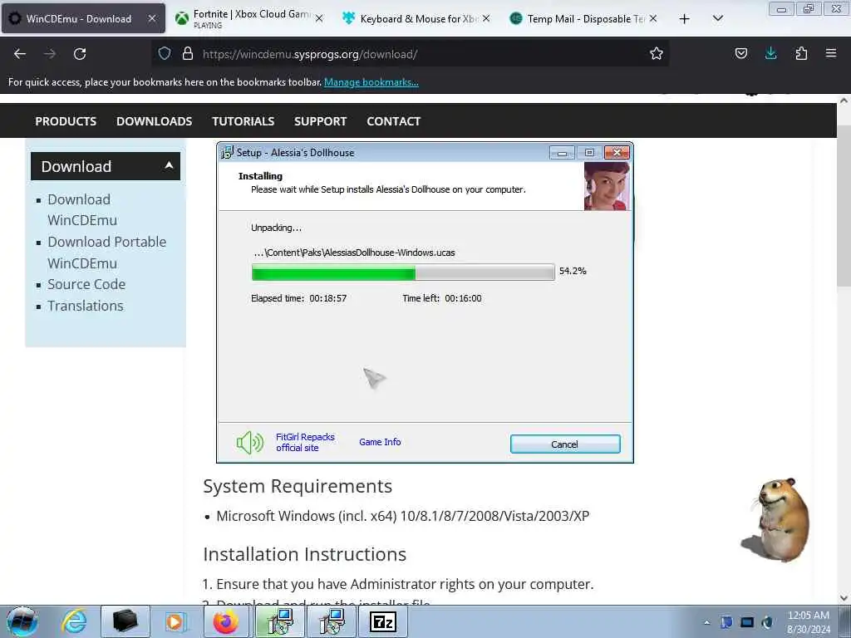851x638 pixels.
Task: Click the black box taskbar icon
Action: pos(125,621)
